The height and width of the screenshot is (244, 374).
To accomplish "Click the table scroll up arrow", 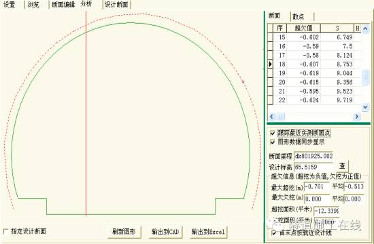I will [365, 29].
